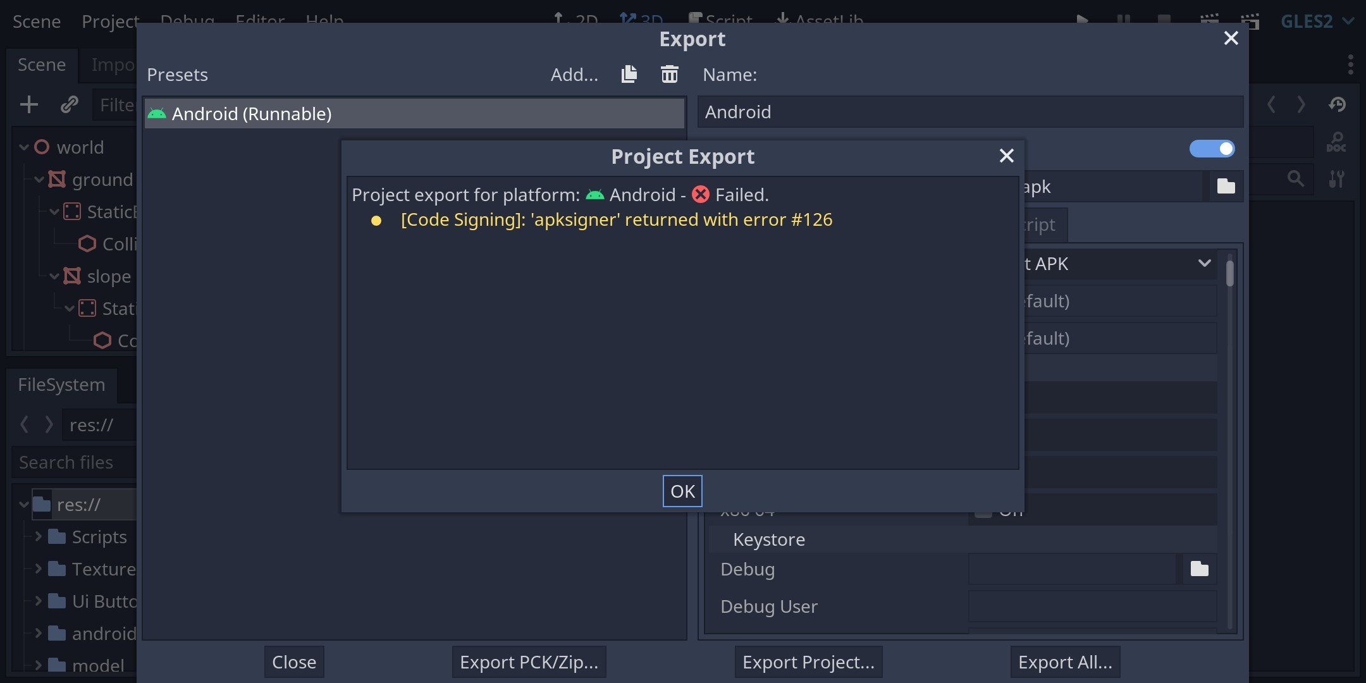Viewport: 1366px width, 683px height.
Task: Select the ground MeshInstance node icon
Action: (57, 180)
